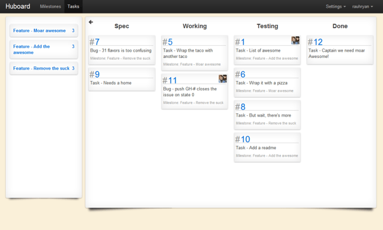
Task: Click count 3 on Add the awesome milestone
Action: point(73,47)
